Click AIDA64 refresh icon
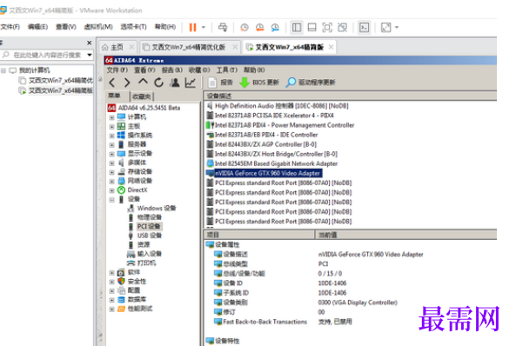 [158, 83]
